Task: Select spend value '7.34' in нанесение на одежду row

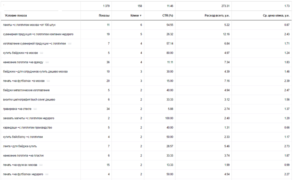Action: coord(227,62)
